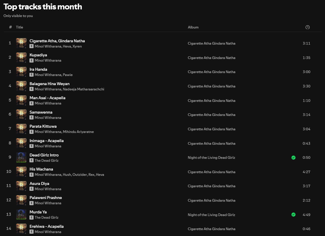Select the Asura Diya track title
Viewport: 325px width, 236px height.
[39, 183]
